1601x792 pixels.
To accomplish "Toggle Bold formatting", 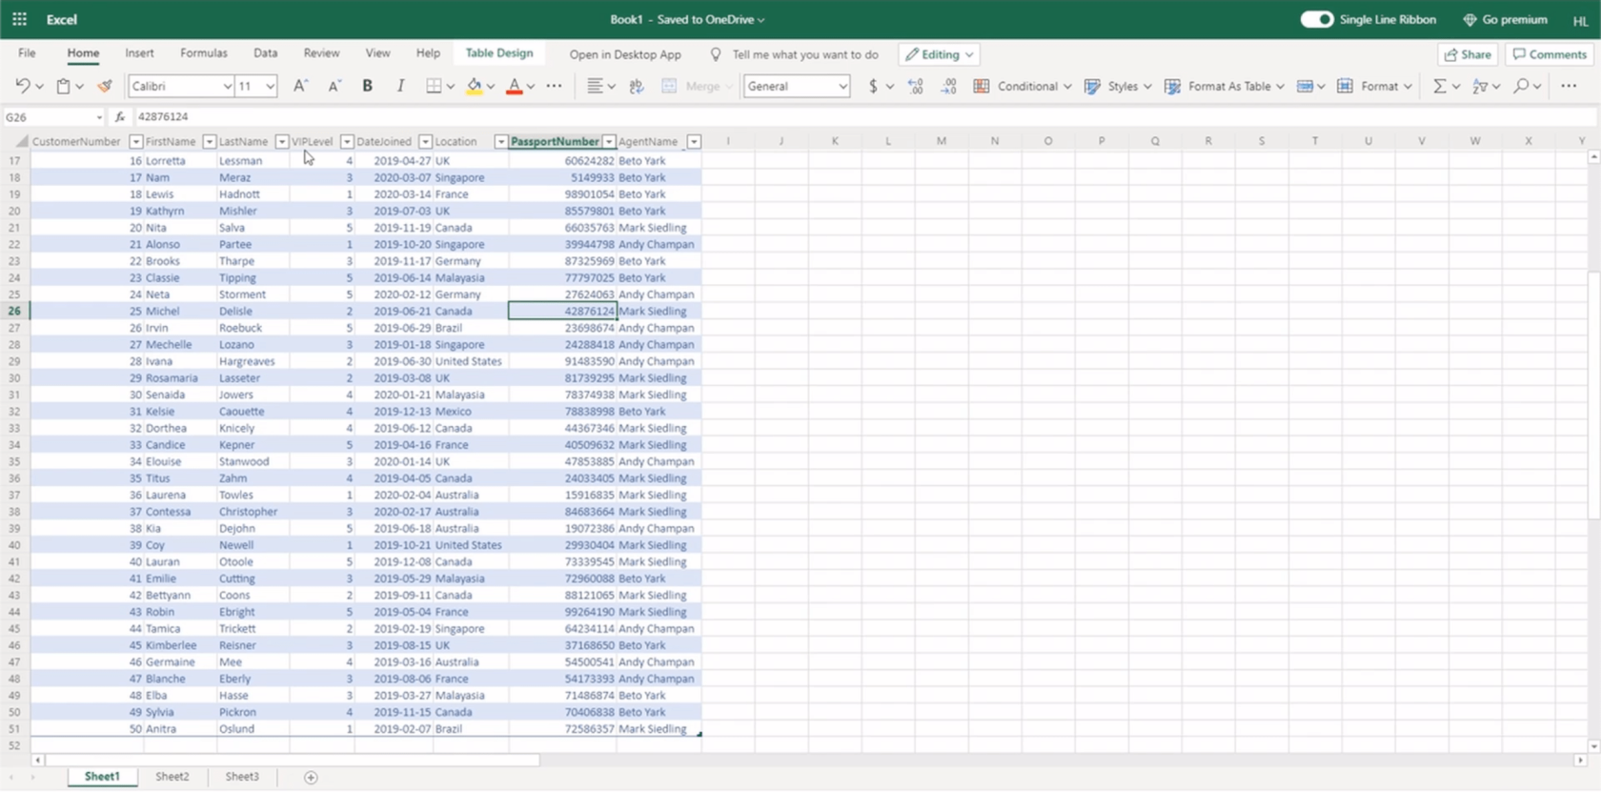I will tap(367, 86).
